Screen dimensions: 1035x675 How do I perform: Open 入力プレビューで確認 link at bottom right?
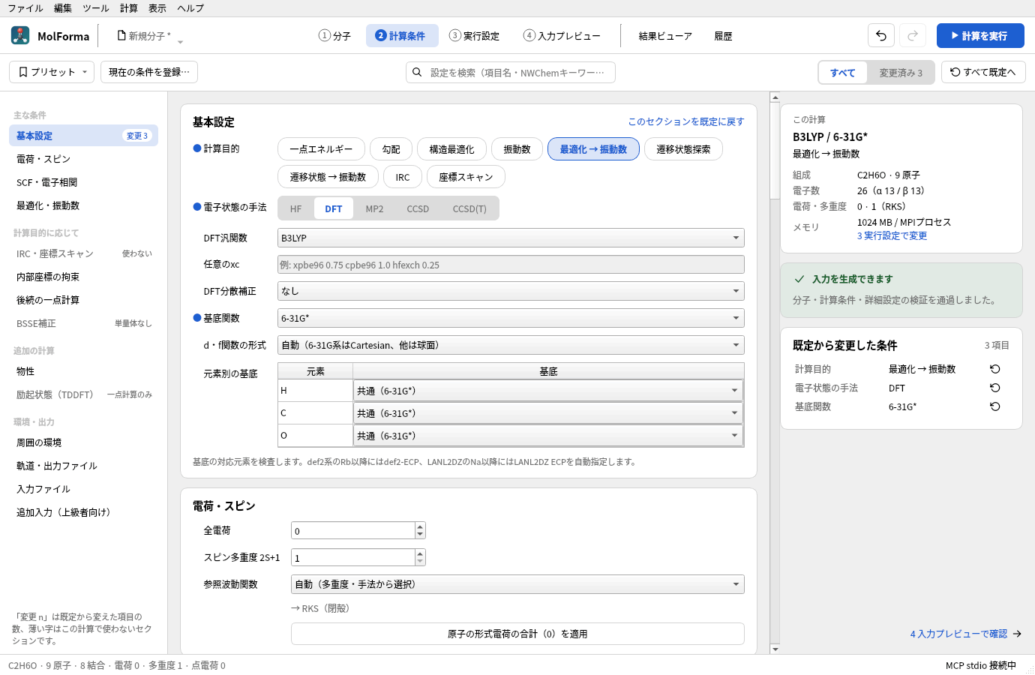(966, 634)
